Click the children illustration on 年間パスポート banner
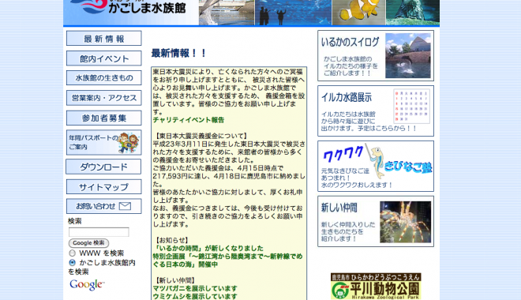This screenshot has width=521, height=300. click(128, 143)
